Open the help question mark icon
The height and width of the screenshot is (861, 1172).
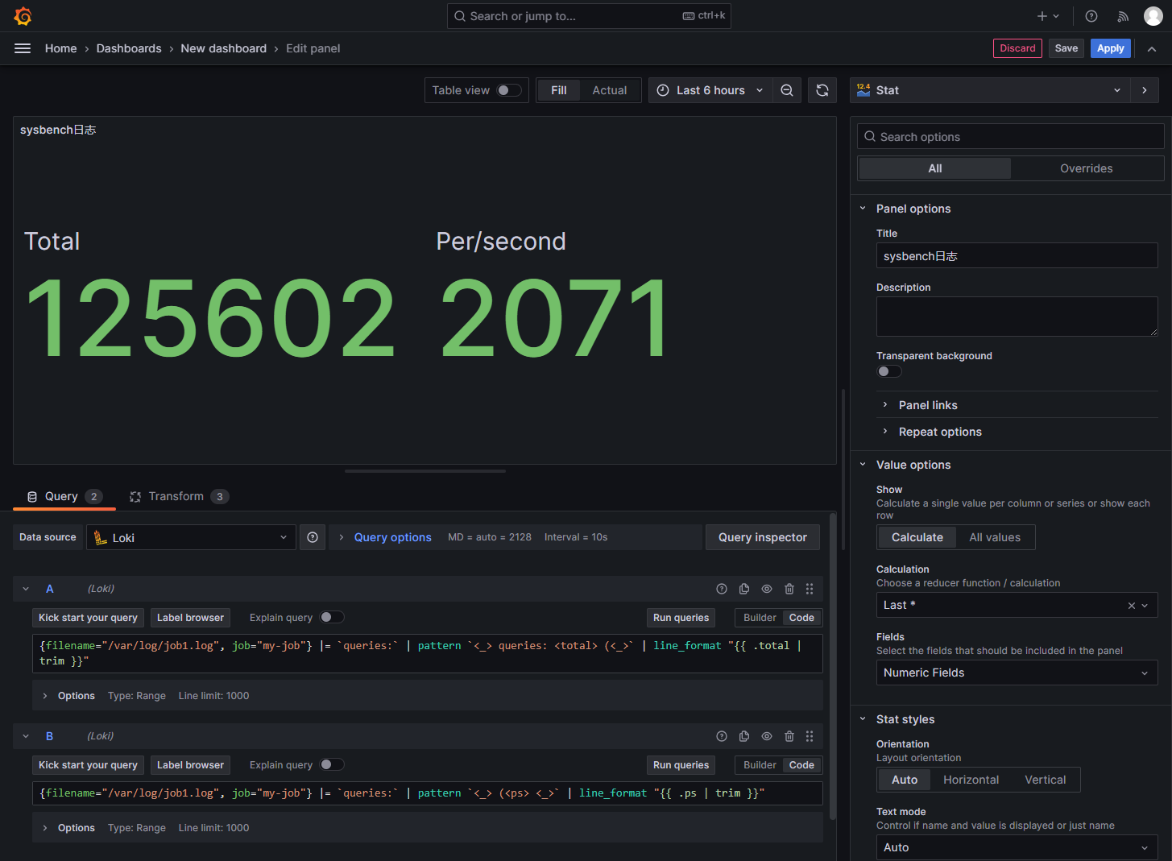click(1091, 16)
